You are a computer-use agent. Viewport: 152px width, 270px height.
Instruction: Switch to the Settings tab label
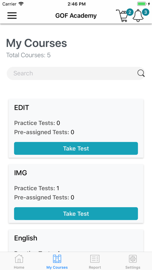pos(133,267)
